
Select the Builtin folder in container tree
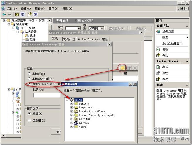click(x=82, y=103)
